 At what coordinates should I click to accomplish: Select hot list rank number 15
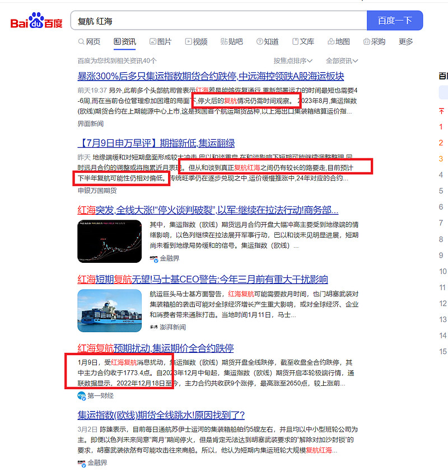tap(442, 351)
